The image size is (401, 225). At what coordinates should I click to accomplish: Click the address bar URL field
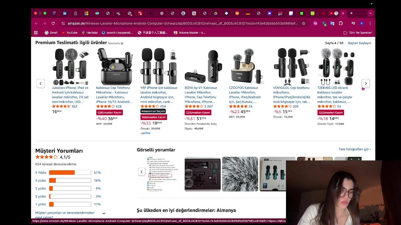click(183, 23)
